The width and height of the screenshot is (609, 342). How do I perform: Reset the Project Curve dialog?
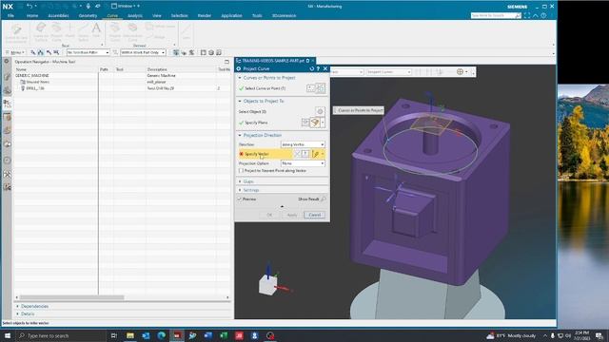point(311,68)
